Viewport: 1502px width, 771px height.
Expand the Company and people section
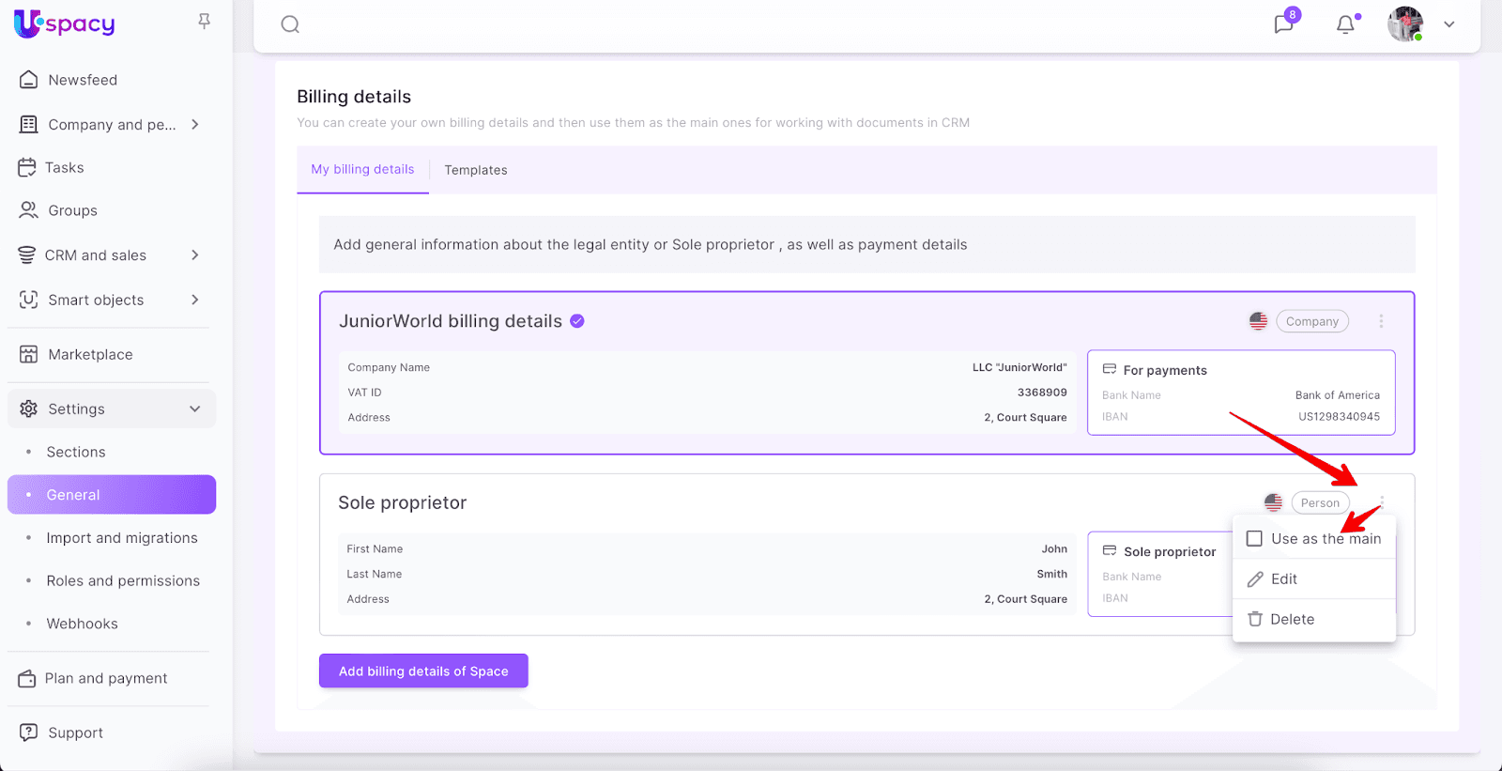[x=195, y=124]
